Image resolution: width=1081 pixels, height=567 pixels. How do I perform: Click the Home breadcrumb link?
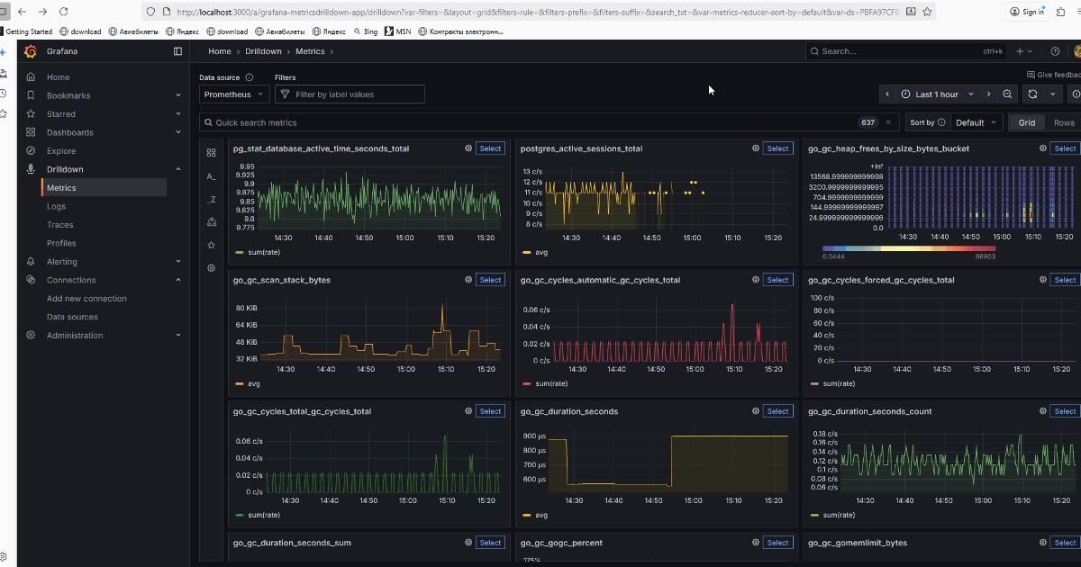click(x=220, y=51)
